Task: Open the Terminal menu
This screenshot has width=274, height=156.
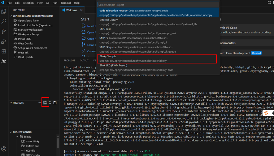Action: (65, 3)
